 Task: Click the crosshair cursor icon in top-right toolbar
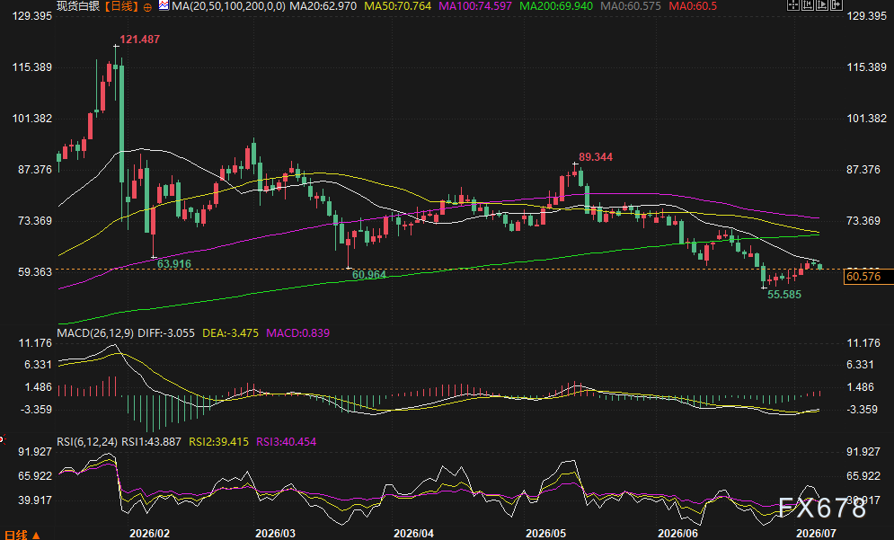pos(793,5)
